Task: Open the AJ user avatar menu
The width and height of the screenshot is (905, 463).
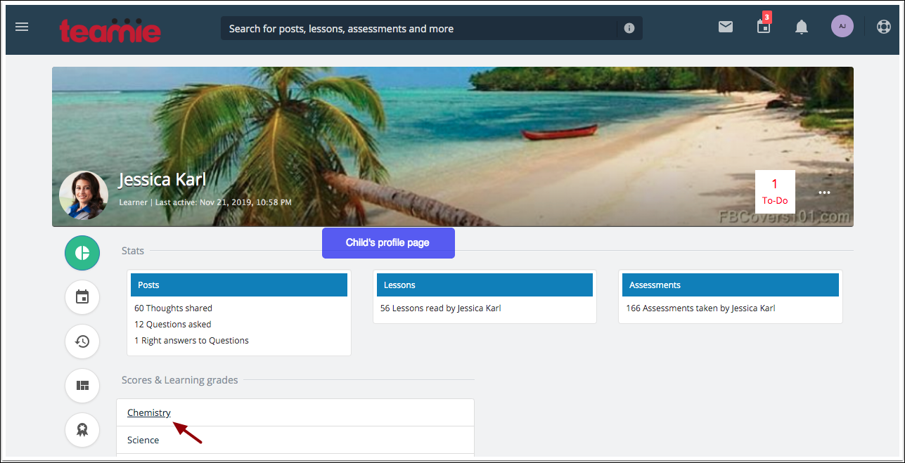Action: (x=842, y=27)
